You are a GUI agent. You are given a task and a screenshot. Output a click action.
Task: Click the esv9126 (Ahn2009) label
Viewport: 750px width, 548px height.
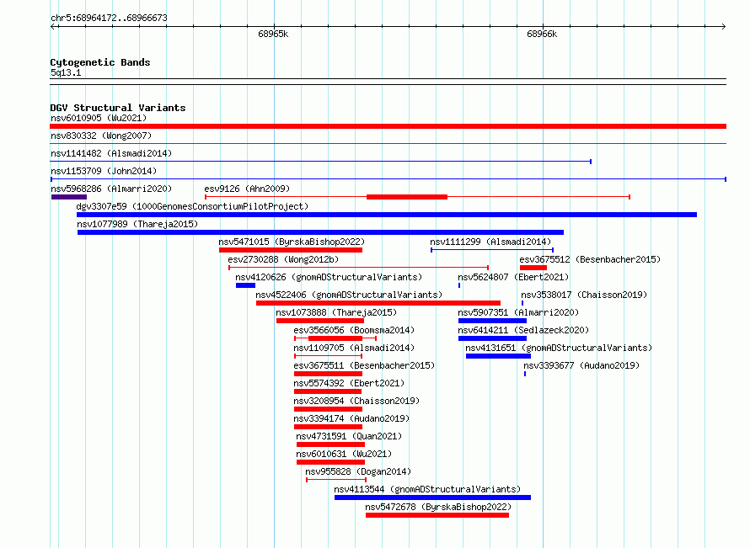[x=247, y=189]
